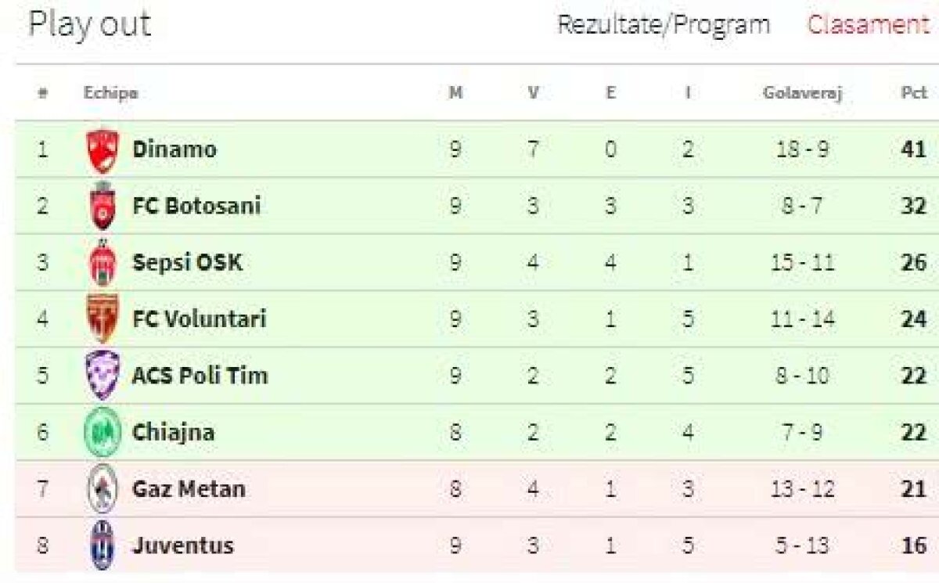The height and width of the screenshot is (583, 939).
Task: Open the Dinamo team name link
Action: coord(174,149)
